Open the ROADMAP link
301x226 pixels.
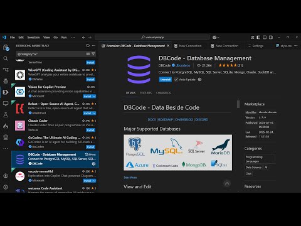[166, 119]
